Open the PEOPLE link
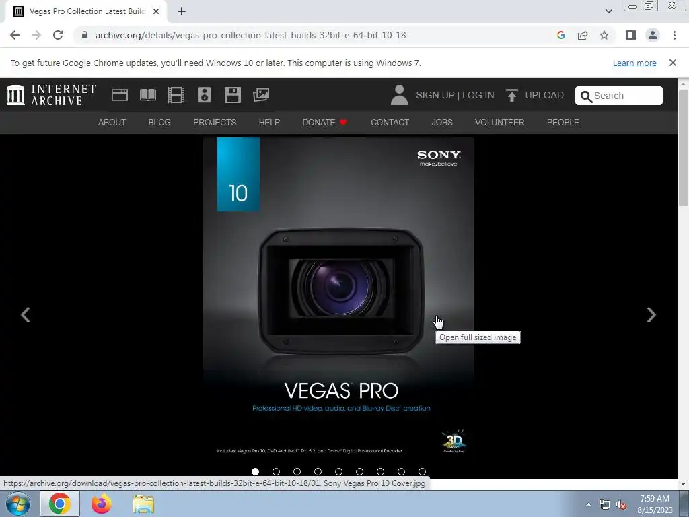689x517 pixels. (563, 123)
